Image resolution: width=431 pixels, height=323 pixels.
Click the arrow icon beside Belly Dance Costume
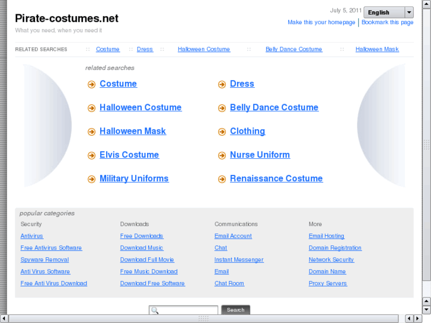(x=222, y=108)
